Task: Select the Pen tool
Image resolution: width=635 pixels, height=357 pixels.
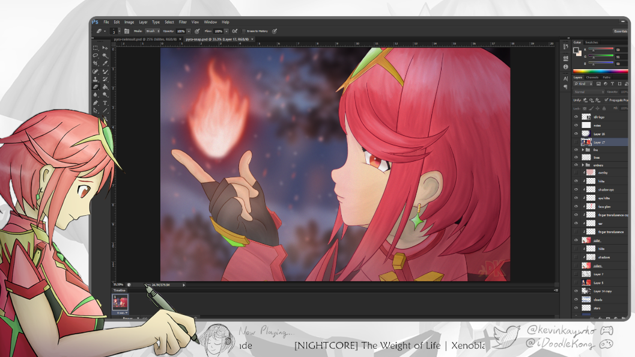Action: (96, 102)
